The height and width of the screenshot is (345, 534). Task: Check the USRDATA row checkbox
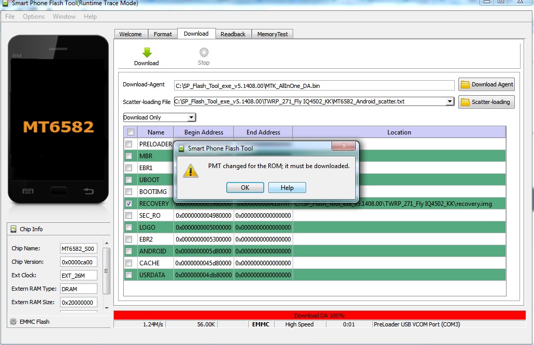(129, 275)
